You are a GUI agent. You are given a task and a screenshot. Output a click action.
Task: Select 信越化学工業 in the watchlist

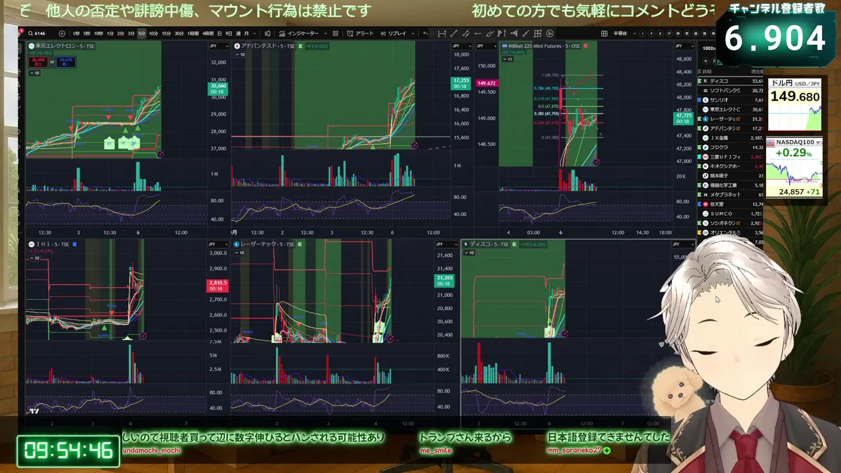(731, 185)
